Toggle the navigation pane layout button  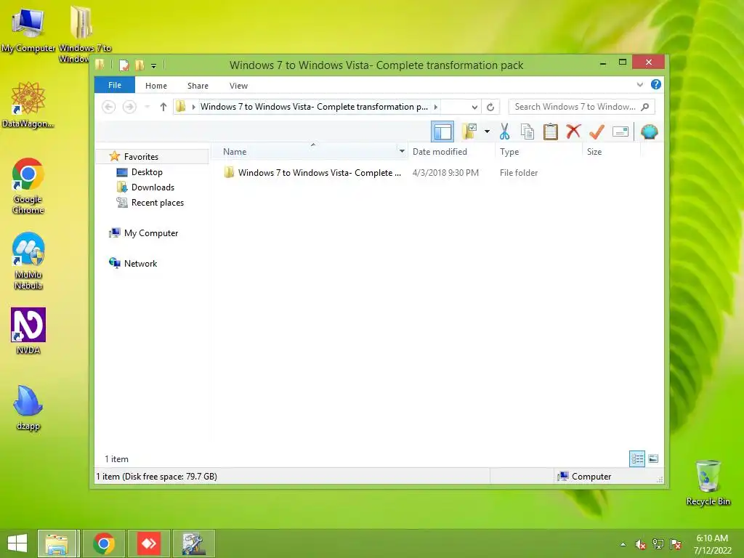(x=442, y=132)
